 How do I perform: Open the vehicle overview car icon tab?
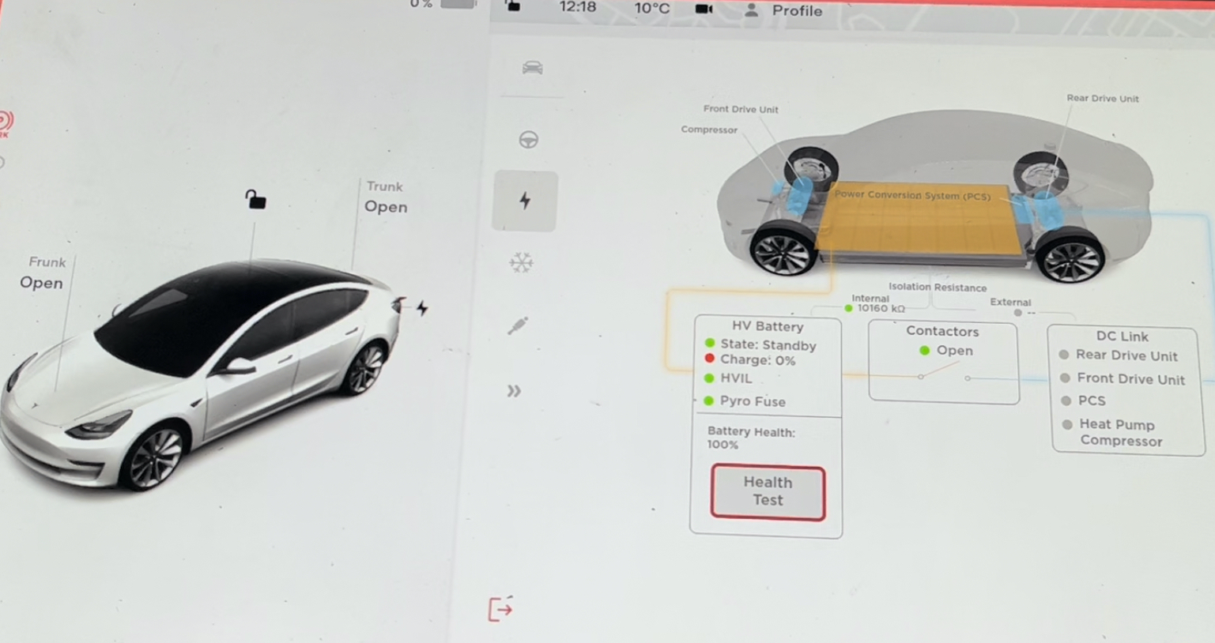point(532,68)
